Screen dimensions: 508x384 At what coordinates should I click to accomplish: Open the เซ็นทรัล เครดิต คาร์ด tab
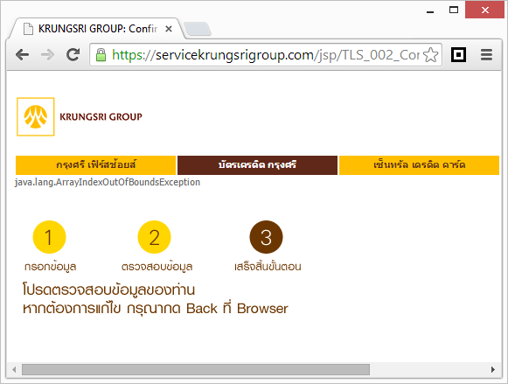click(419, 165)
